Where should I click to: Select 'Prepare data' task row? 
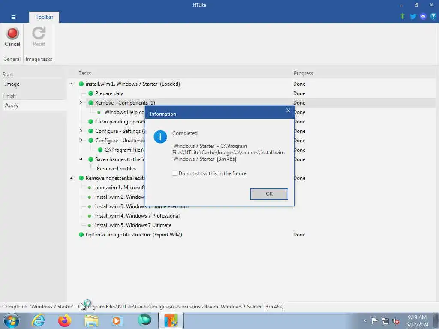point(109,93)
